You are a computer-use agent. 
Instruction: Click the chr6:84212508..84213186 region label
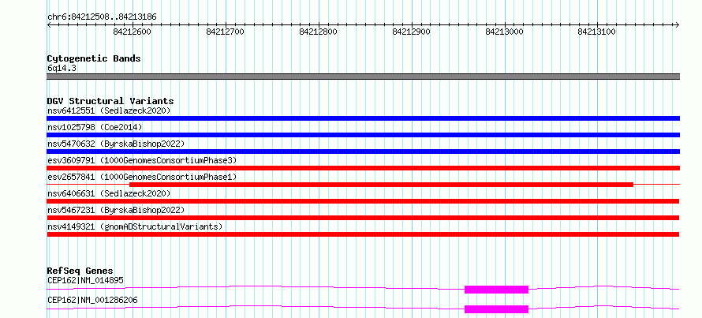coord(102,17)
